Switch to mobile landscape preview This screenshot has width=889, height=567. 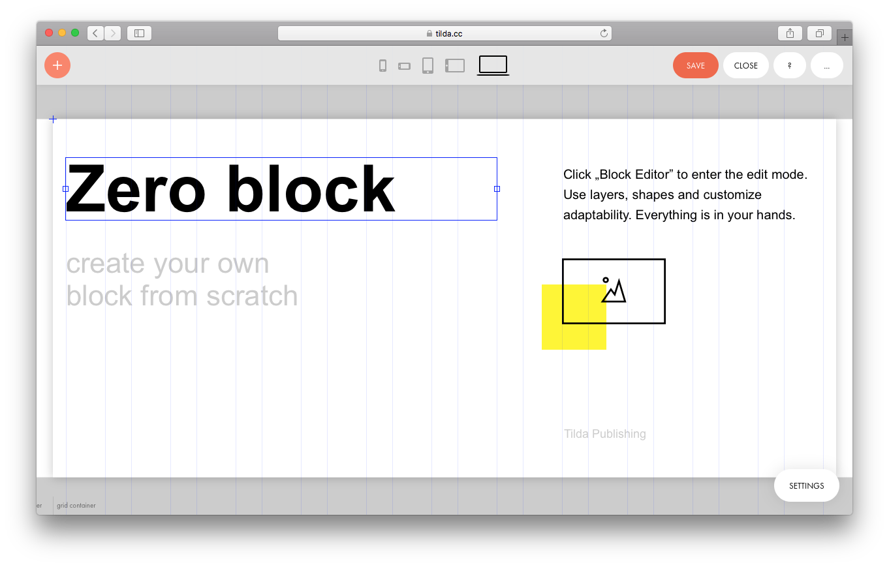[405, 66]
